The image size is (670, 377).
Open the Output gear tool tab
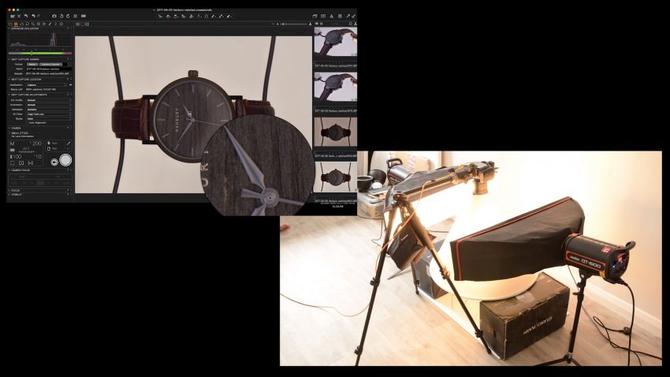click(x=61, y=24)
